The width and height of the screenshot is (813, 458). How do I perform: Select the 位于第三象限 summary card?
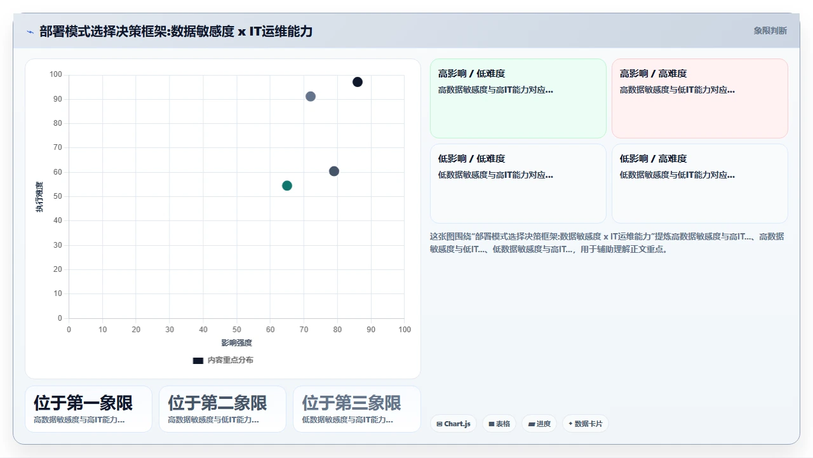[x=356, y=409]
